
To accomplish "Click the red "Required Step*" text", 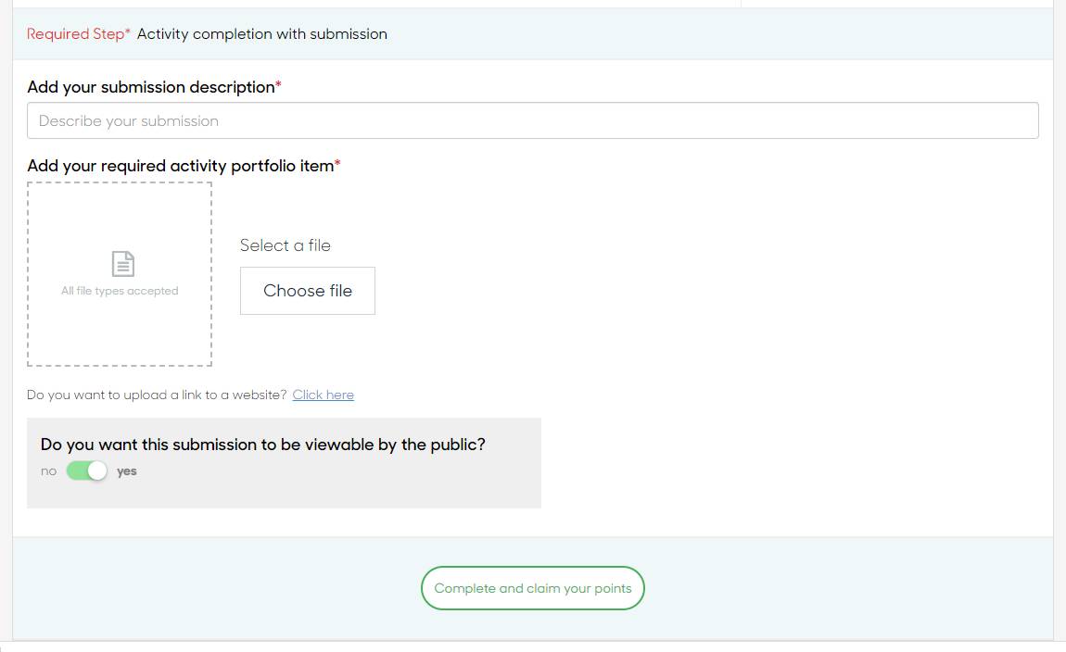I will pos(78,34).
